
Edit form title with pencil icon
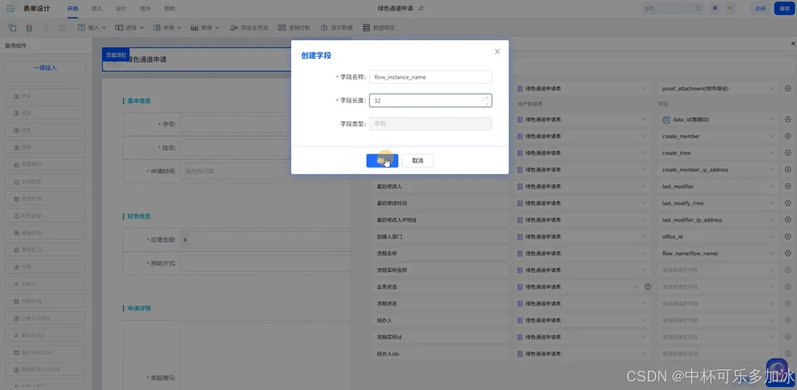pyautogui.click(x=421, y=9)
